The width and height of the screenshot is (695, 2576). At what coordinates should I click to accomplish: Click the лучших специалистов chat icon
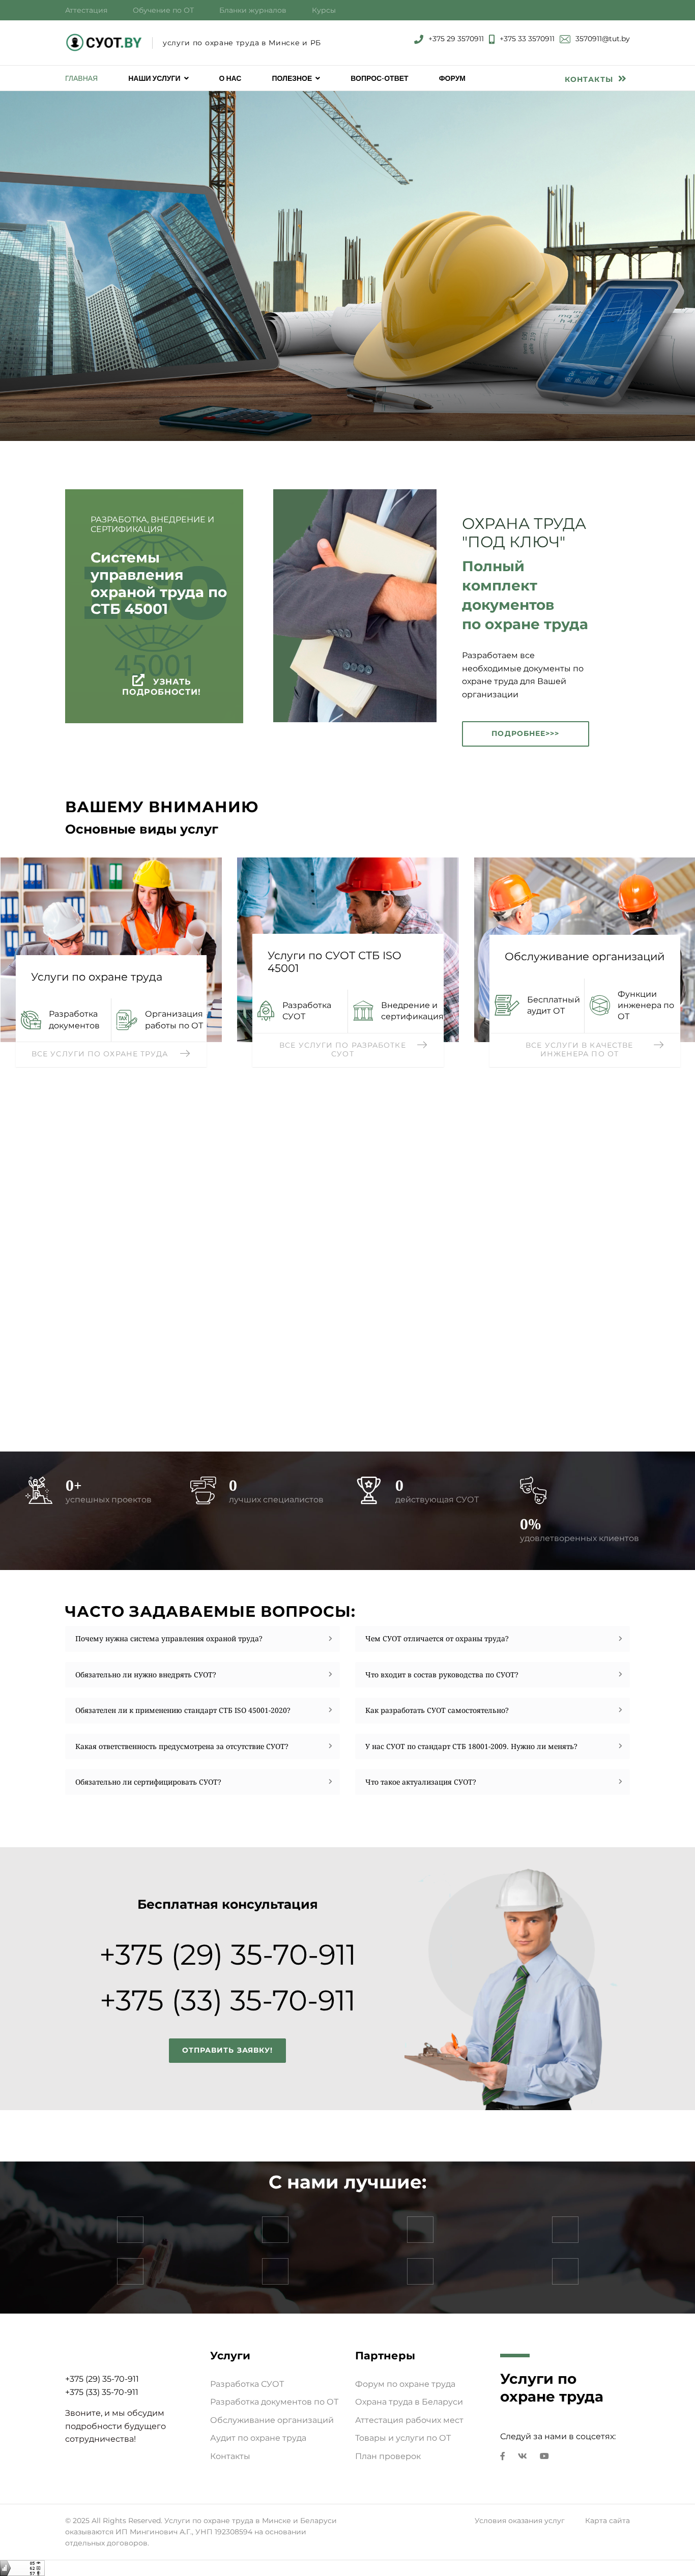[x=203, y=1490]
